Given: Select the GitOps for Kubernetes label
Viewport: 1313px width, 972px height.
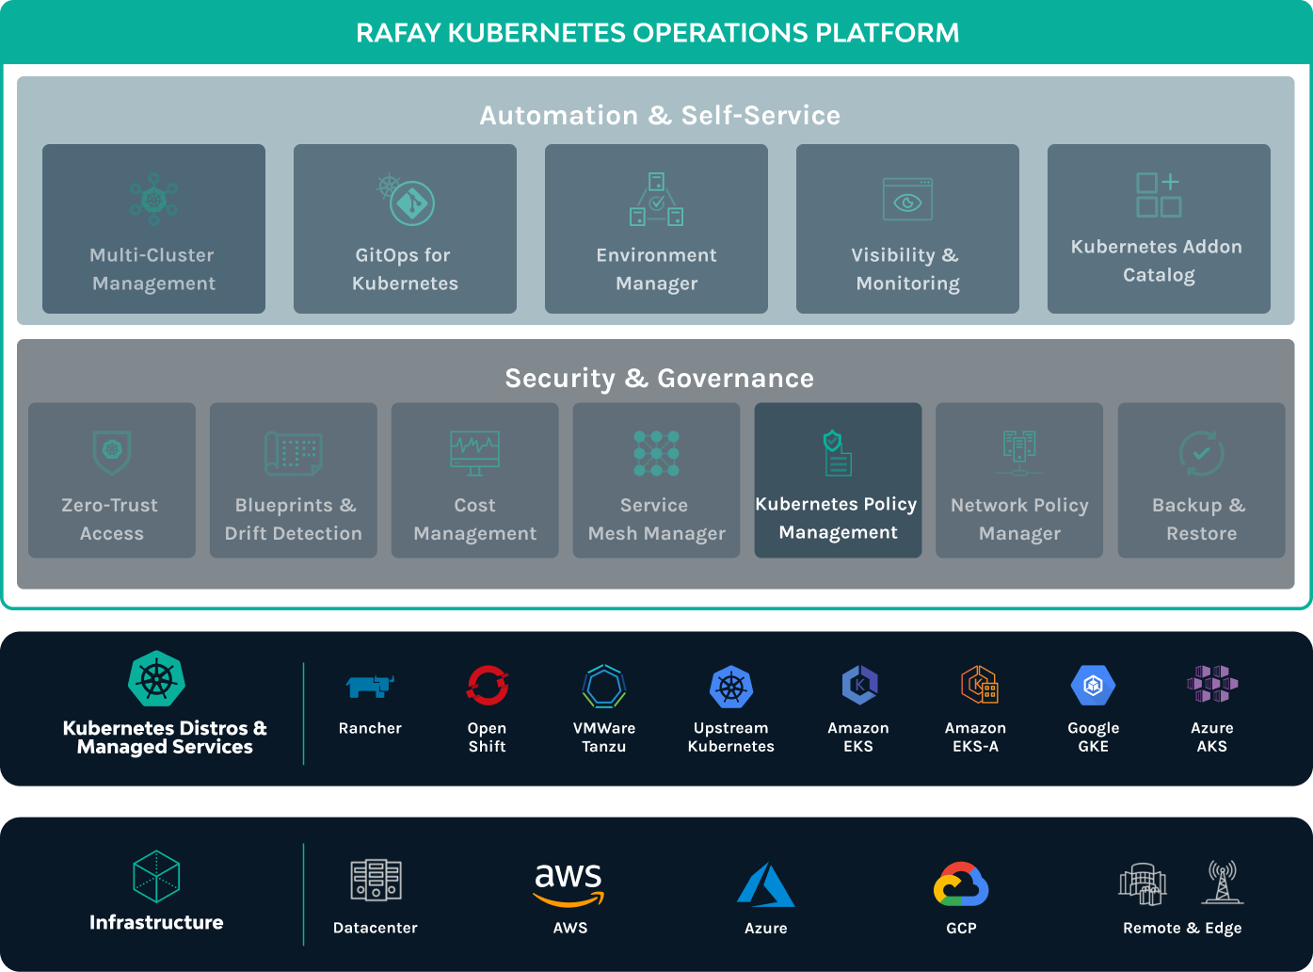Looking at the screenshot, I should (x=405, y=269).
